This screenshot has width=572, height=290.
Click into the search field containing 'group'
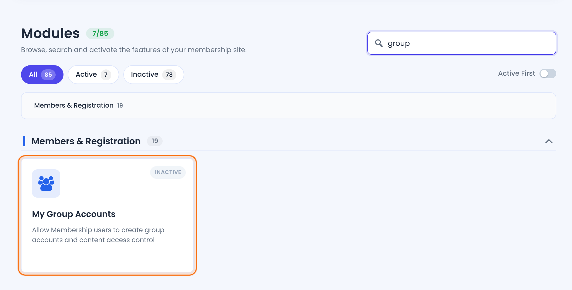click(462, 43)
